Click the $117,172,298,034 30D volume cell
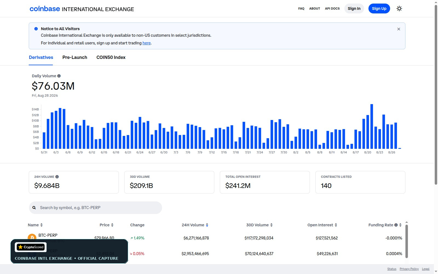The width and height of the screenshot is (438, 274). tap(259, 238)
